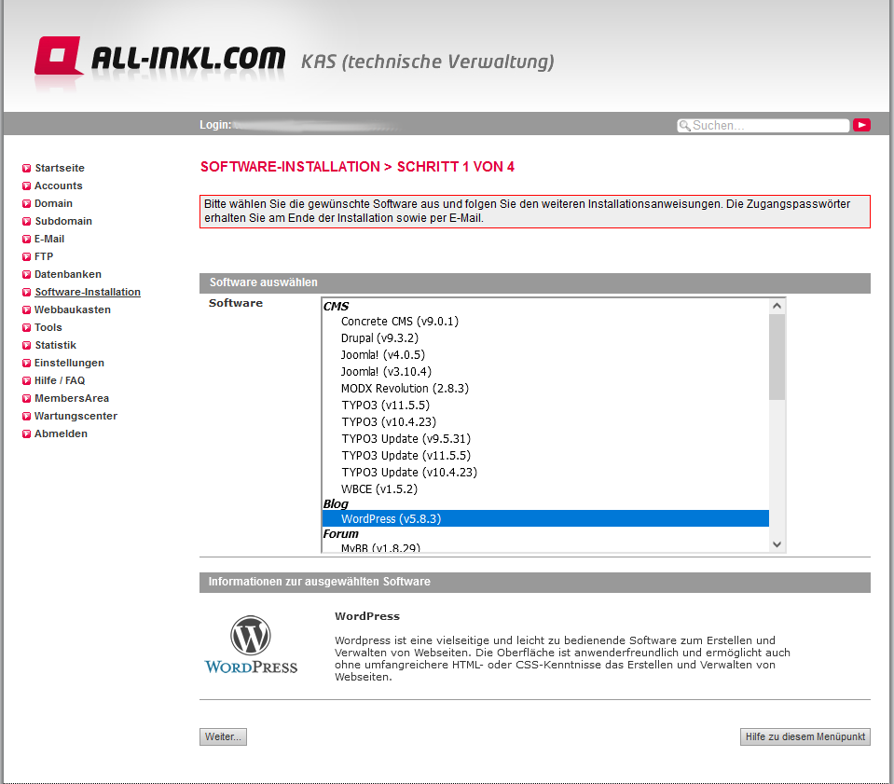This screenshot has width=894, height=784.
Task: Open the E-Mail menu entry
Action: click(49, 239)
